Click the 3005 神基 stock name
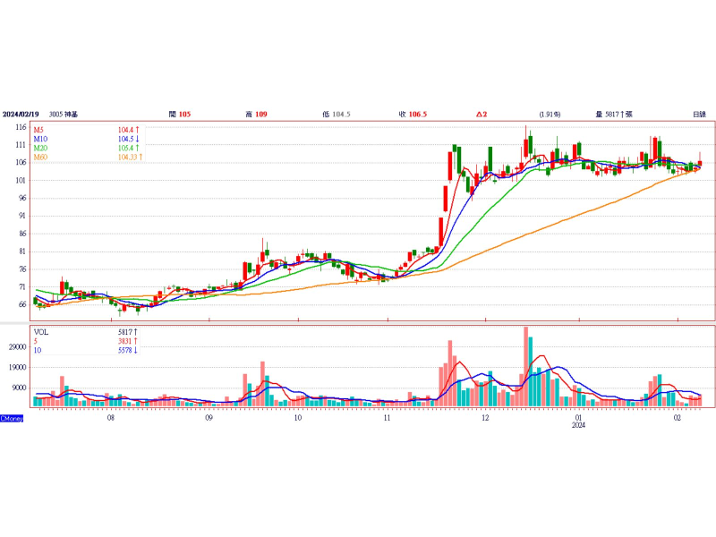Viewport: 716px width, 537px height. coord(64,115)
